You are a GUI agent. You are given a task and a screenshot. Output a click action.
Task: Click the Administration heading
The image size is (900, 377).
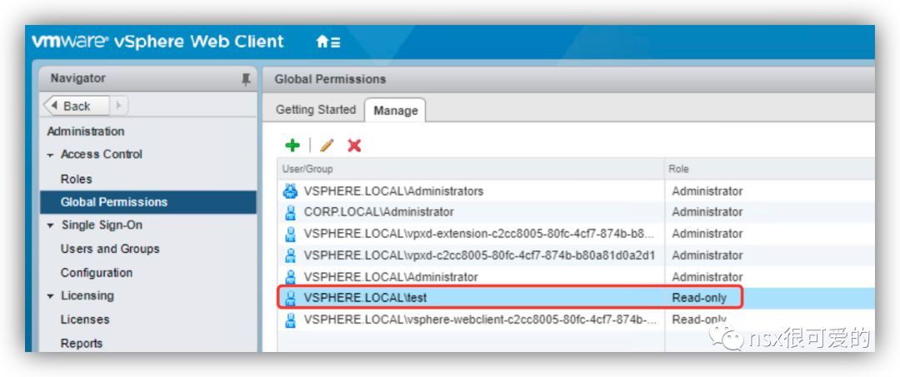tap(86, 131)
